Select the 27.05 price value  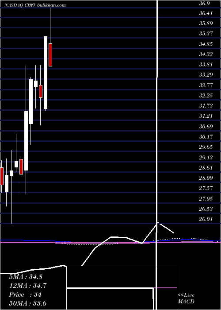(x=206, y=198)
